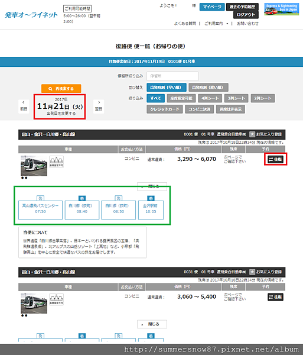Add 0001便 to favorites with star icon
Screen dimensions: 303x355
click(252, 134)
